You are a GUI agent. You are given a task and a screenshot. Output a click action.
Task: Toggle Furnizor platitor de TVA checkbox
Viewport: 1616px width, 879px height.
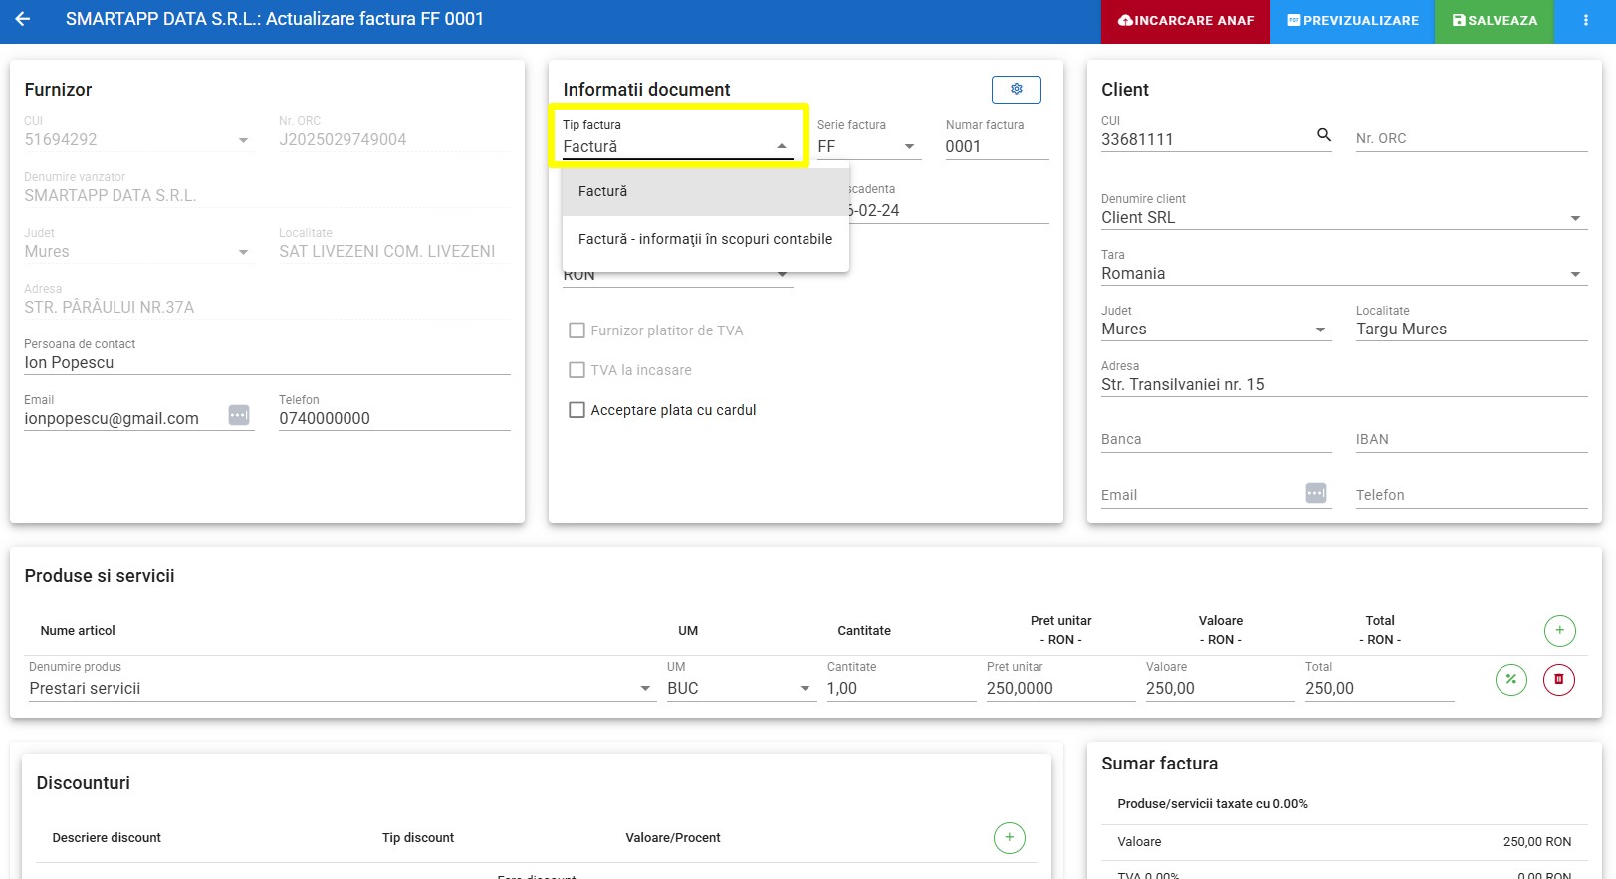coord(577,330)
